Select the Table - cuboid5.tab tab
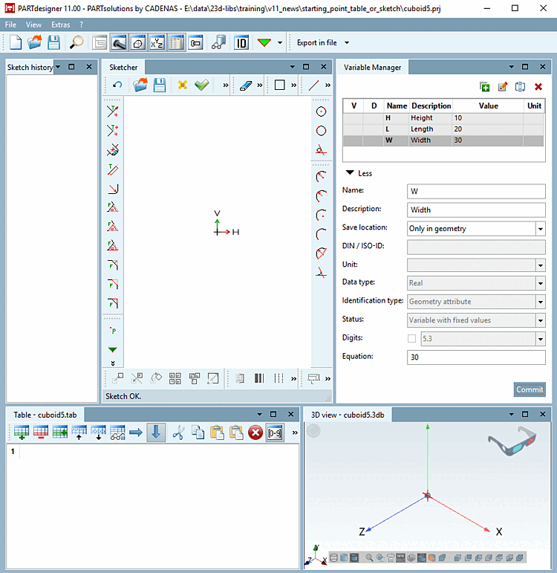The width and height of the screenshot is (557, 573). coord(45,415)
